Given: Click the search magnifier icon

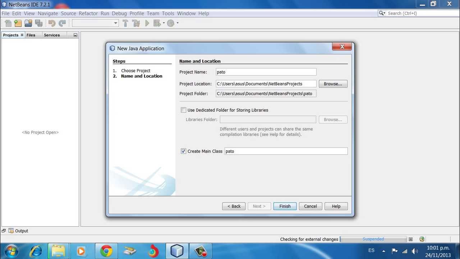Looking at the screenshot, I should 382,13.
